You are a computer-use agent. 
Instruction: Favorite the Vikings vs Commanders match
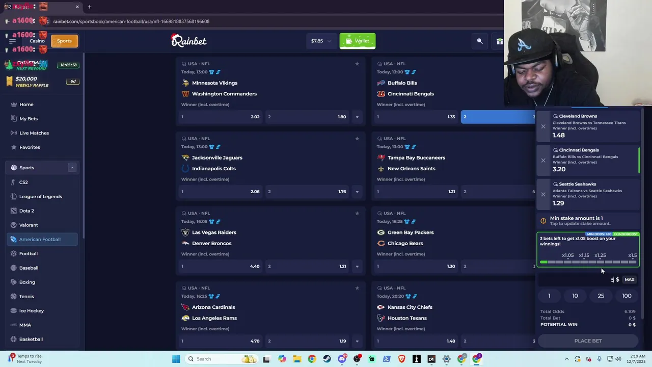pyautogui.click(x=357, y=64)
